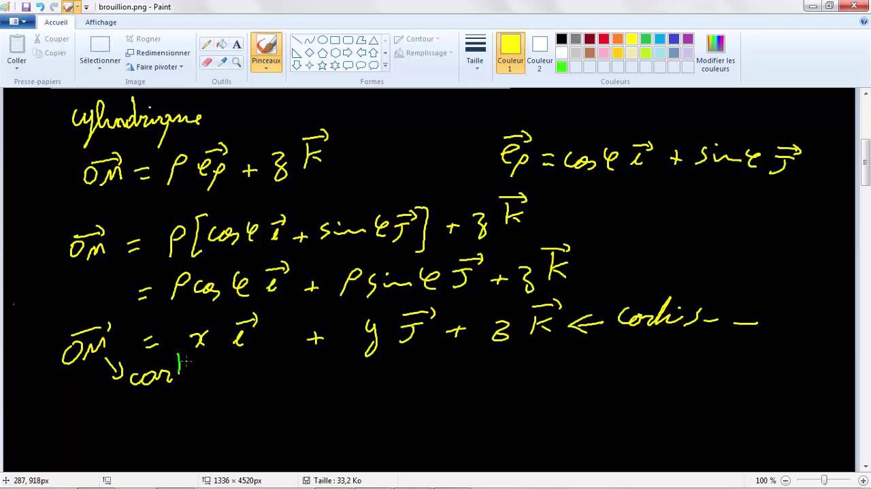Customize Quick Access Toolbar dropdown
The height and width of the screenshot is (489, 871).
click(x=86, y=7)
